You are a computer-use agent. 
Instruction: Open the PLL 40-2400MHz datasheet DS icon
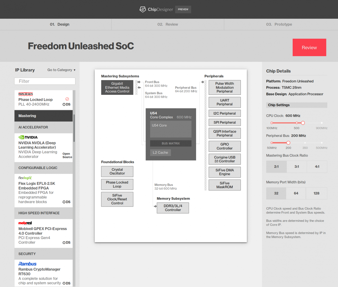66,104
